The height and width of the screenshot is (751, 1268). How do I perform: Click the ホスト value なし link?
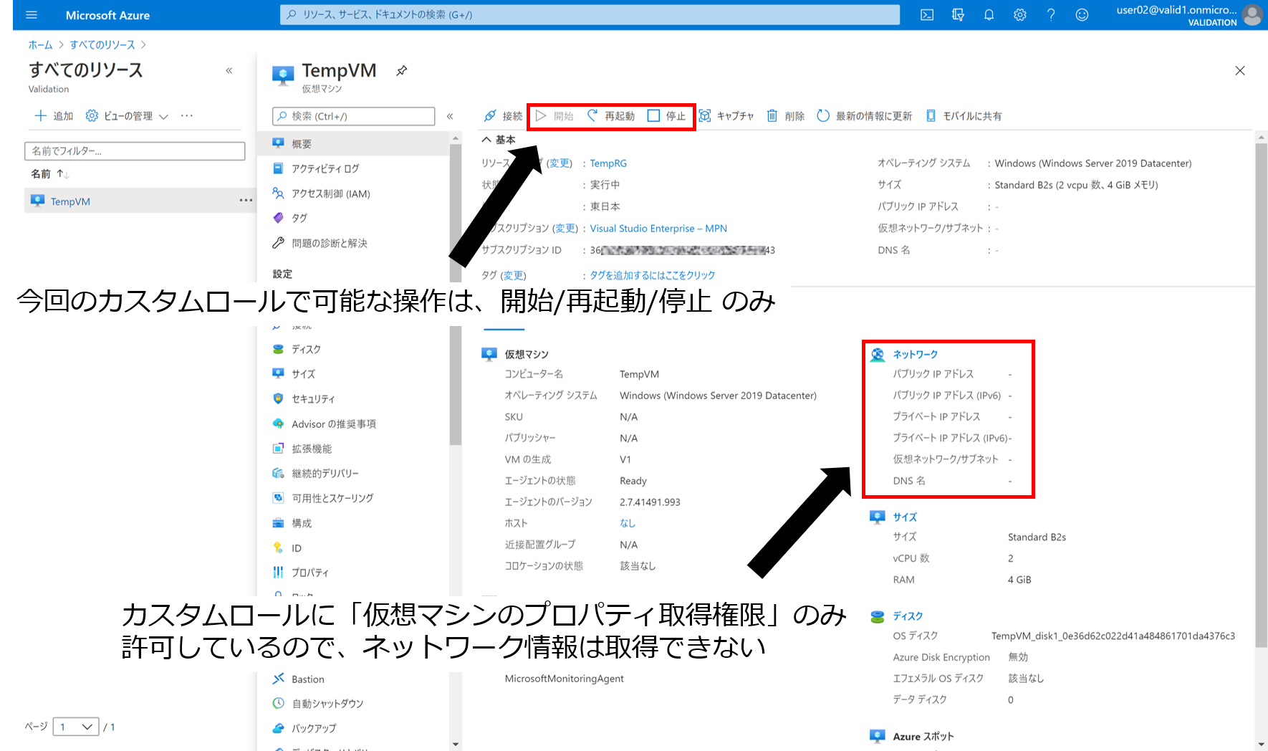[628, 524]
